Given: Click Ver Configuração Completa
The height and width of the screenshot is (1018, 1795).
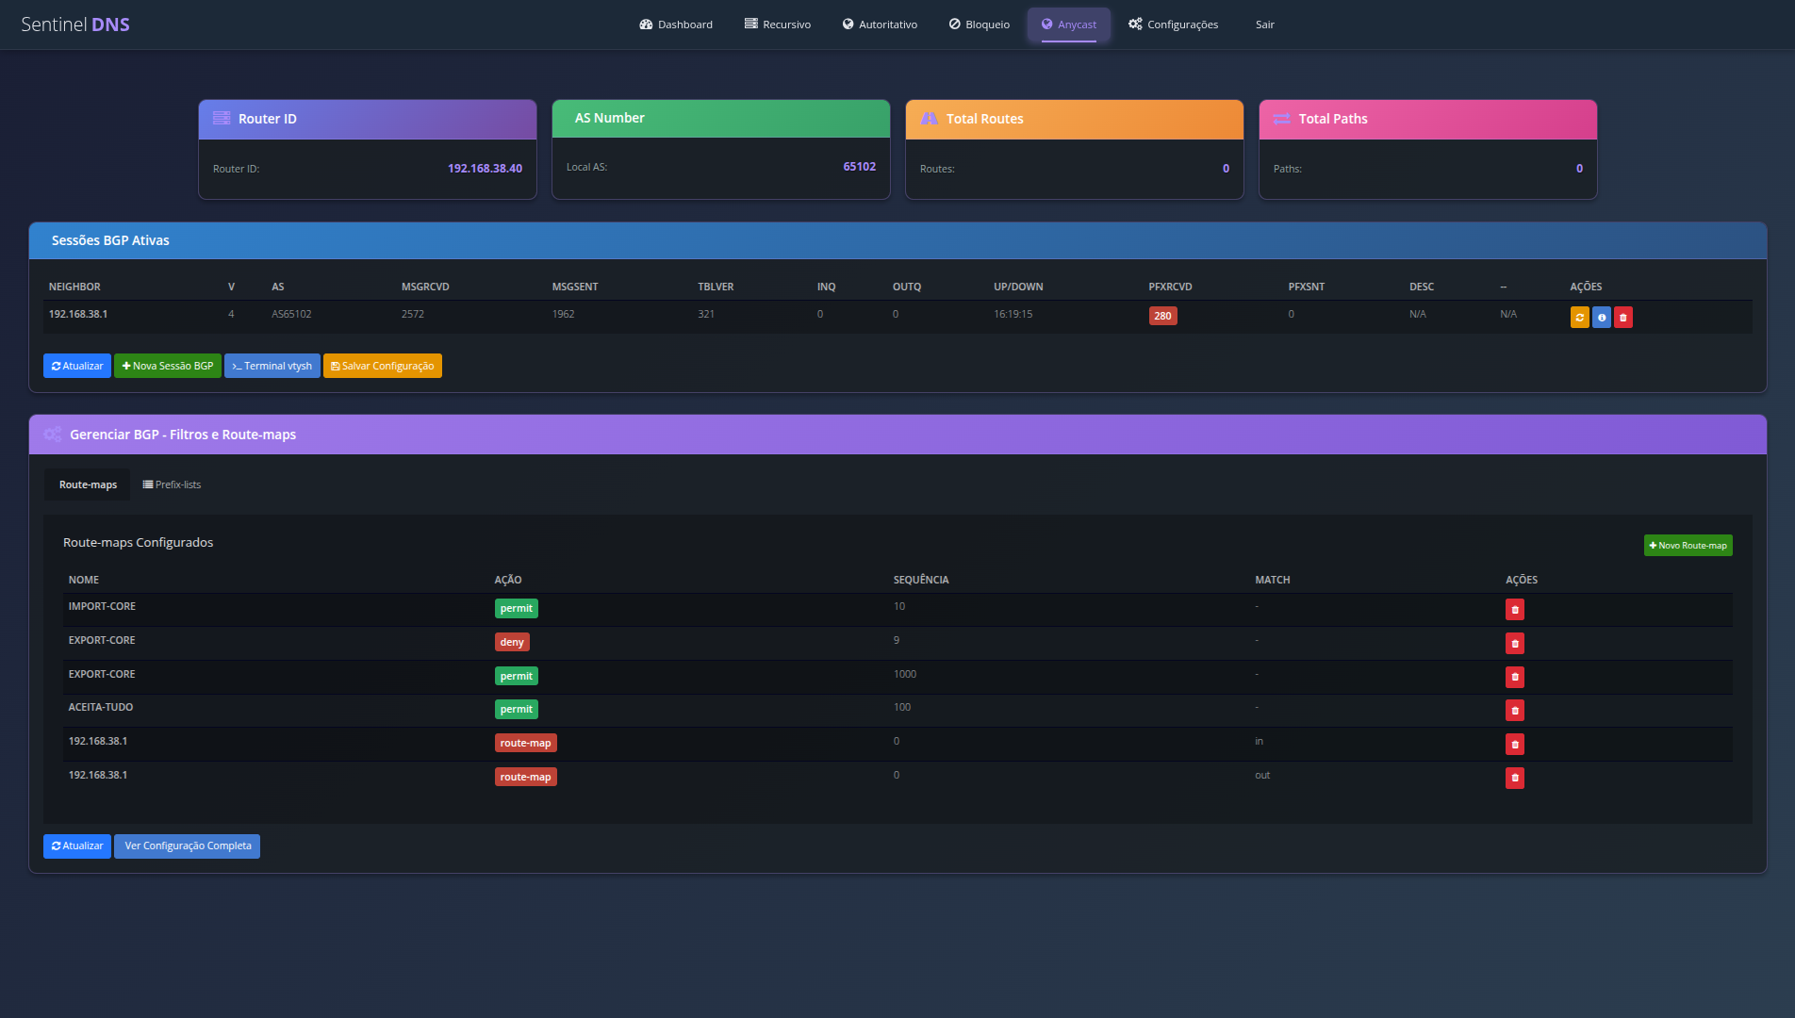Looking at the screenshot, I should point(187,846).
